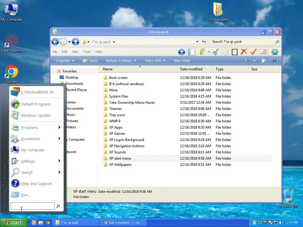The height and width of the screenshot is (227, 303).
Task: Expand the folder options icon's dropdown arrow
Action: coord(209,52)
